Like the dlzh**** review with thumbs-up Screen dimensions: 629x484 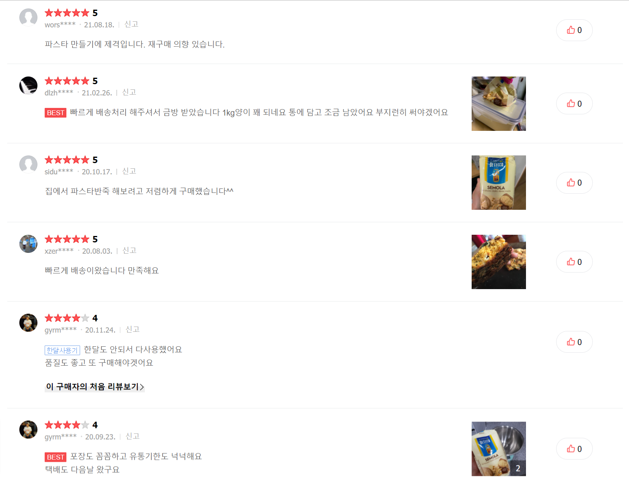click(574, 103)
